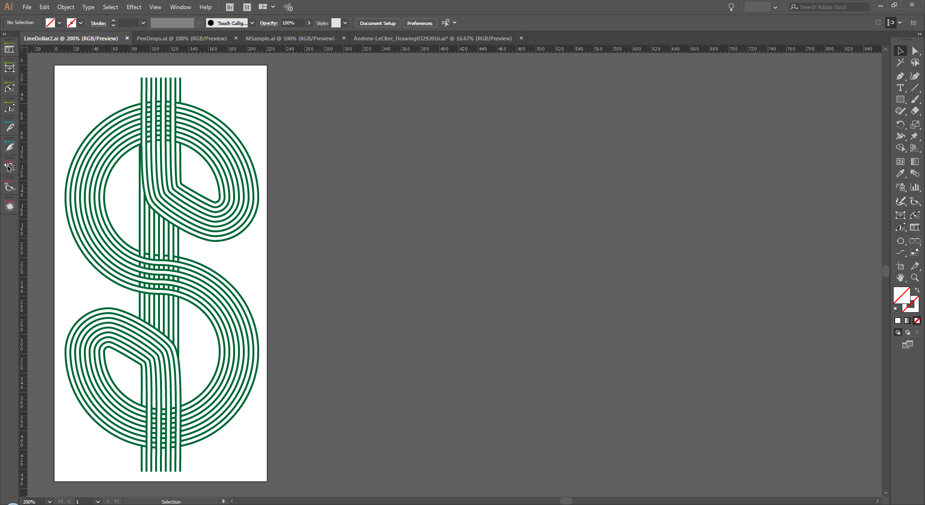Select the Perspective Grid tool
This screenshot has width=925, height=505.
coord(915,148)
